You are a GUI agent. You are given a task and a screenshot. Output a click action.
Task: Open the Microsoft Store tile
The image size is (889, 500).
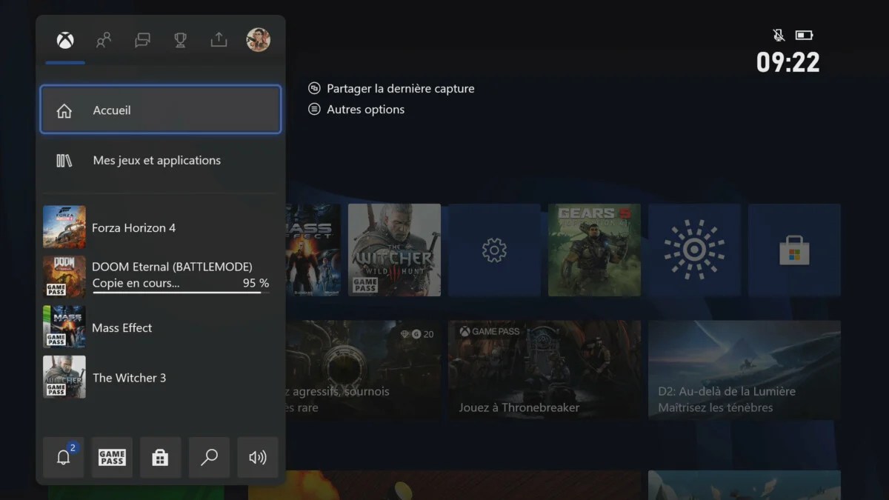794,250
